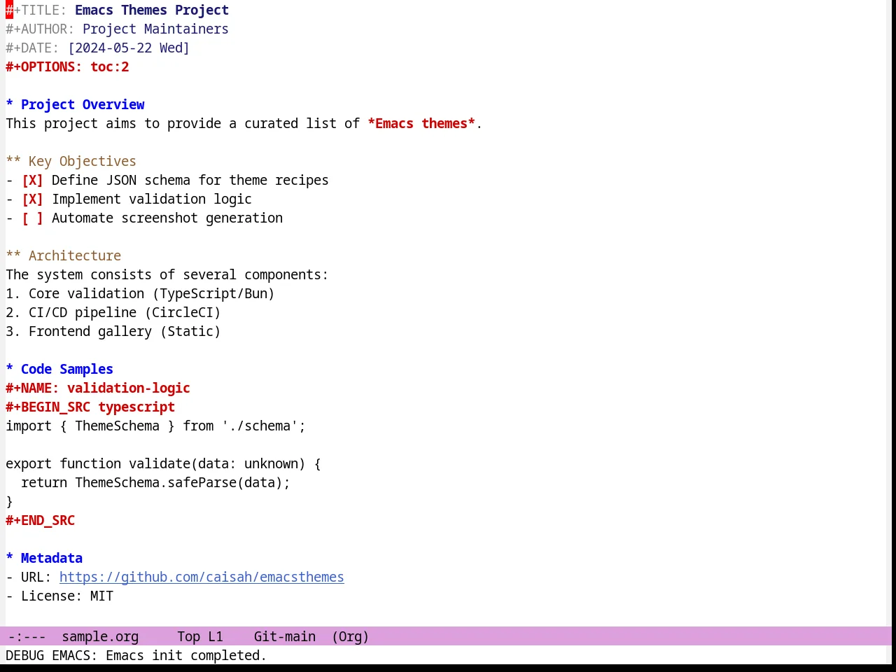Viewport: 896px width, 672px height.
Task: Check the 'Automate screenshot generation' checkbox
Action: pyautogui.click(x=32, y=218)
